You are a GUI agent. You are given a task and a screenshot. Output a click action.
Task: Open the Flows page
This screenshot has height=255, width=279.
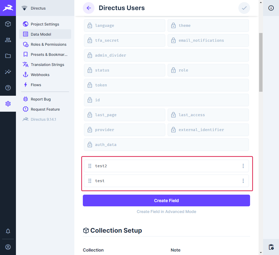coord(45,85)
